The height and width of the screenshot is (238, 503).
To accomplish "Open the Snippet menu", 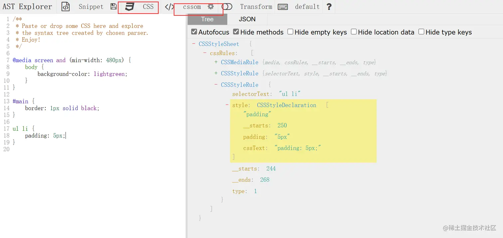I will click(91, 7).
